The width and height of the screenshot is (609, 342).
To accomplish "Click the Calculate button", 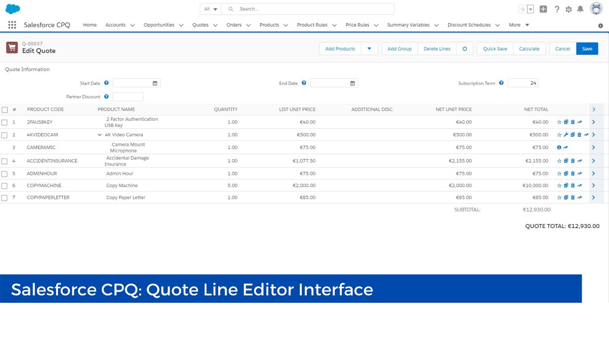I will tap(529, 48).
